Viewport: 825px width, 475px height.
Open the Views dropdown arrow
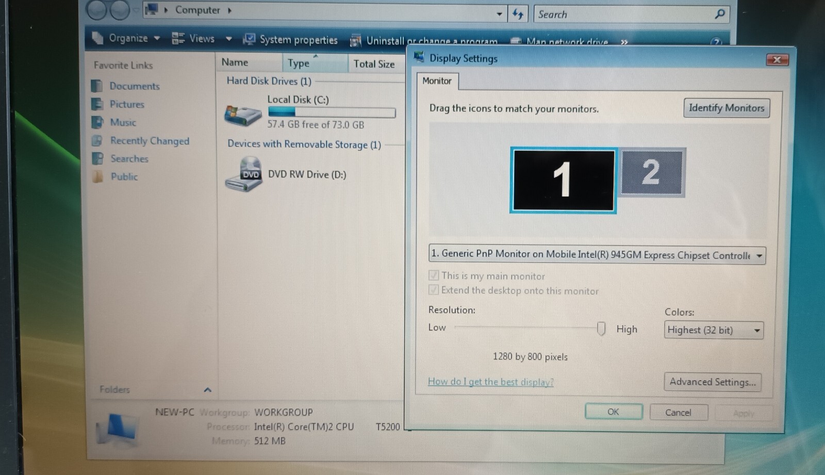click(x=228, y=39)
